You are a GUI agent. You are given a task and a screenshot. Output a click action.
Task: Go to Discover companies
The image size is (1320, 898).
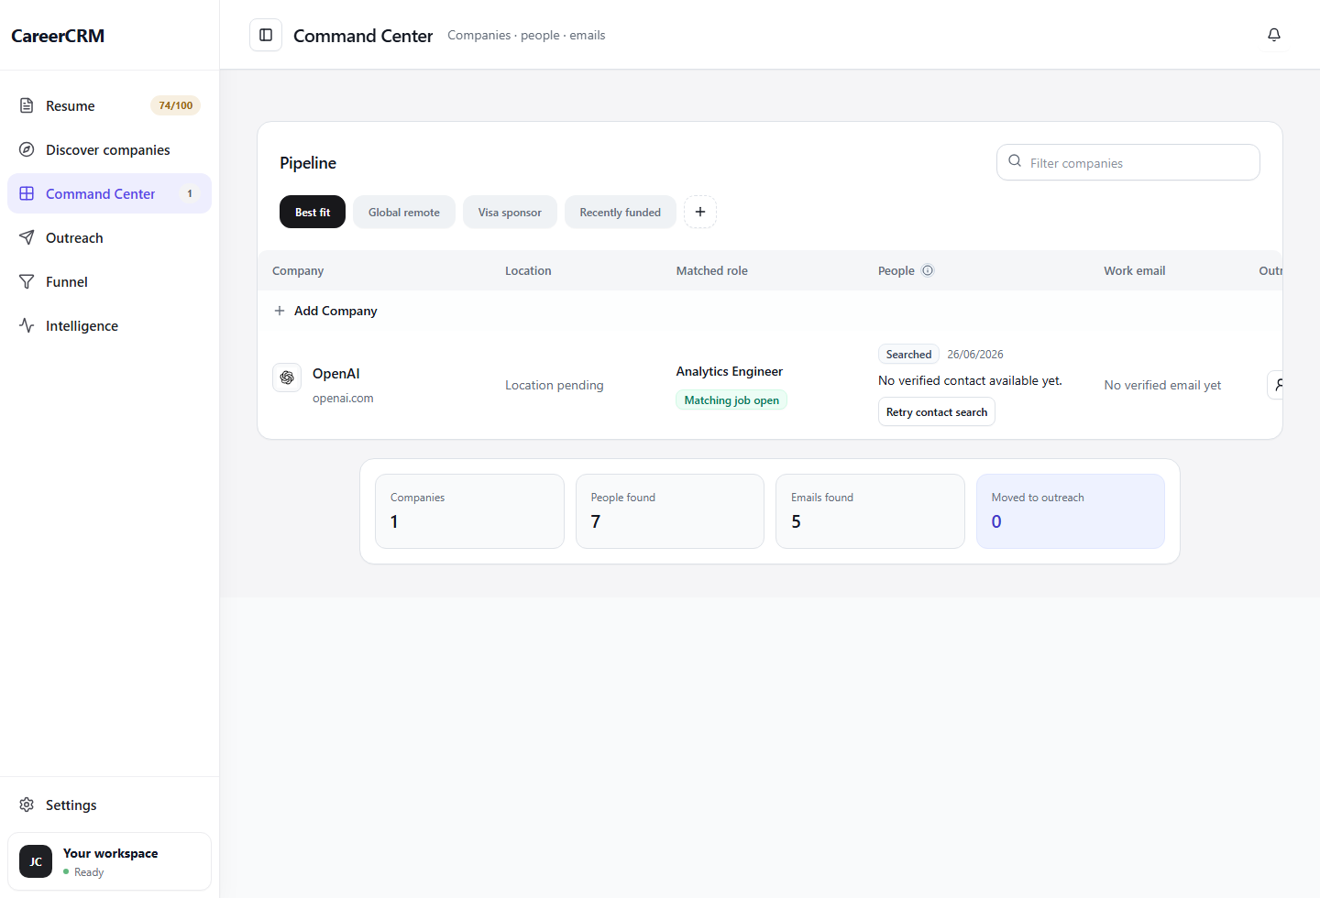(x=109, y=149)
